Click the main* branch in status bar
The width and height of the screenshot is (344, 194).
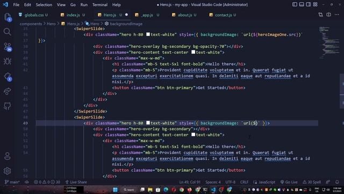point(12,182)
